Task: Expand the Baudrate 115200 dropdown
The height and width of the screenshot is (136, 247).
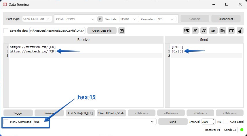Action: tap(128, 19)
